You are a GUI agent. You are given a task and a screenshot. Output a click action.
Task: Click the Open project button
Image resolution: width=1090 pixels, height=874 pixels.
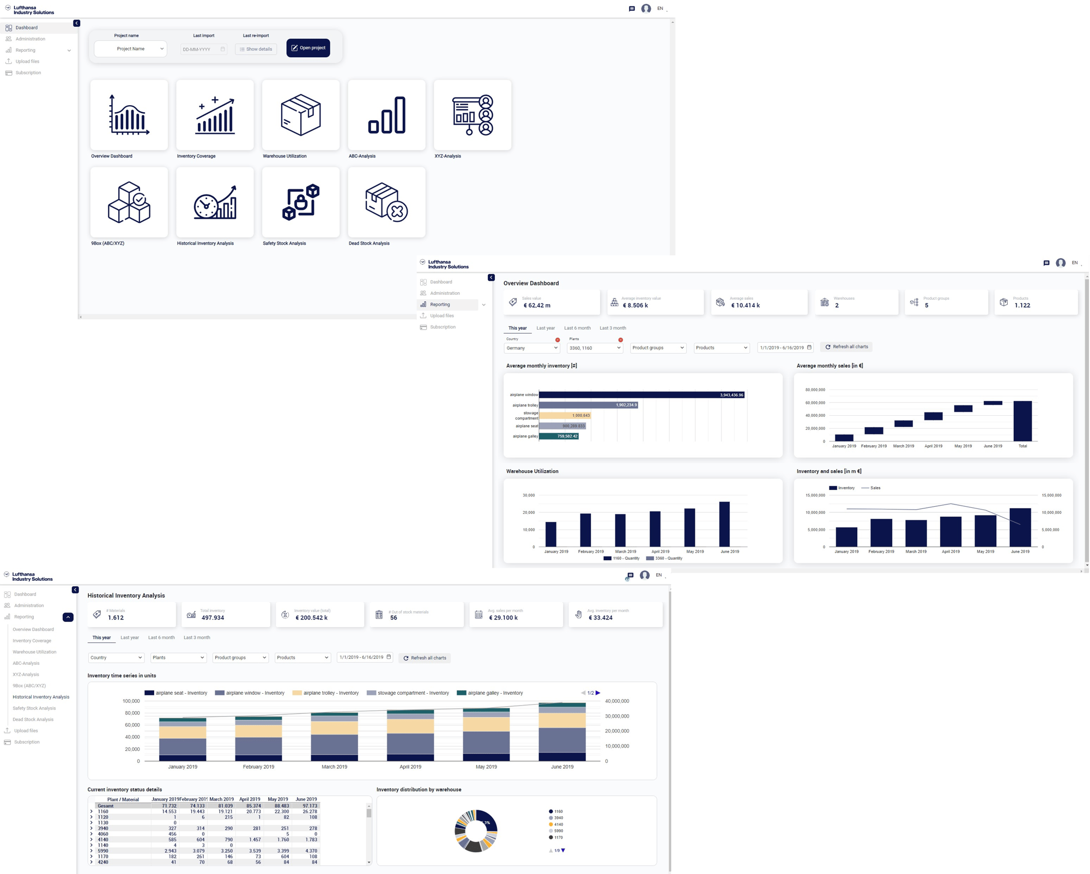pyautogui.click(x=308, y=48)
